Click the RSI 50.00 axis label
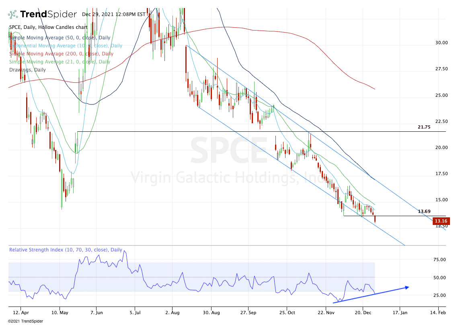Image resolution: width=458 pixels, height=325 pixels. [x=440, y=278]
